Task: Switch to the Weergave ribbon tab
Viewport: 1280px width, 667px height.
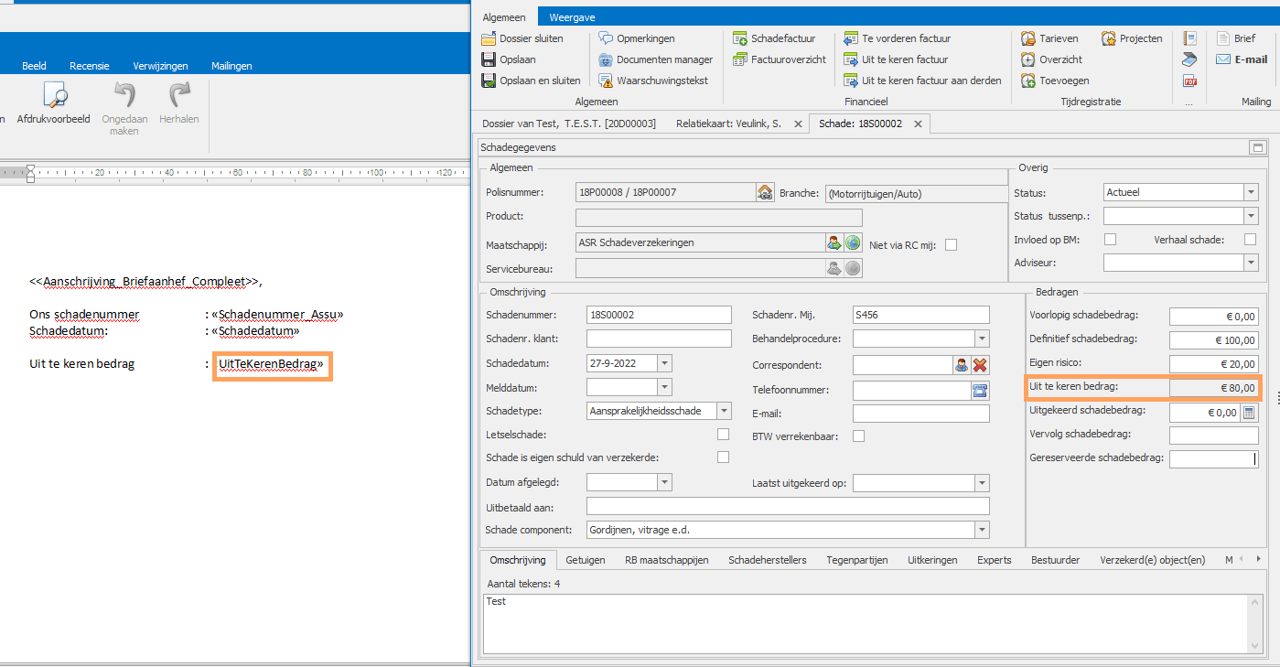Action: 574,16
